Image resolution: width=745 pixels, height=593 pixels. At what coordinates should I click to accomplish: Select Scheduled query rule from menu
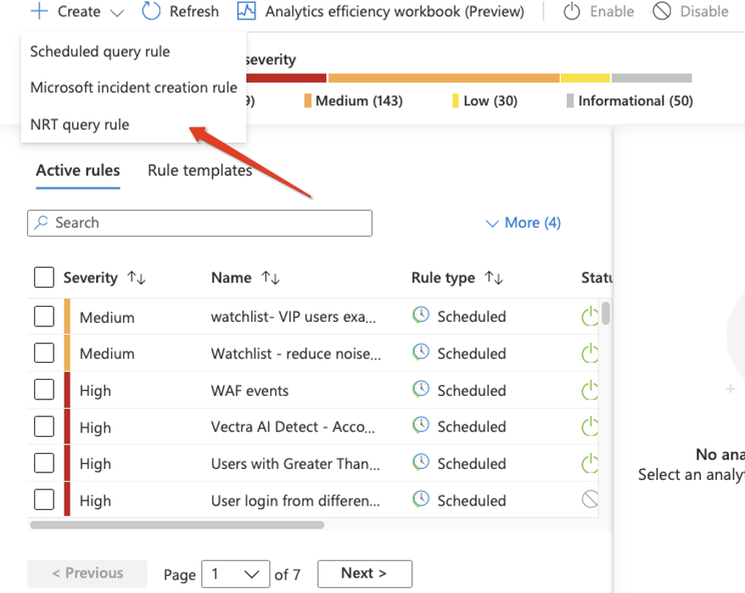[x=99, y=51]
